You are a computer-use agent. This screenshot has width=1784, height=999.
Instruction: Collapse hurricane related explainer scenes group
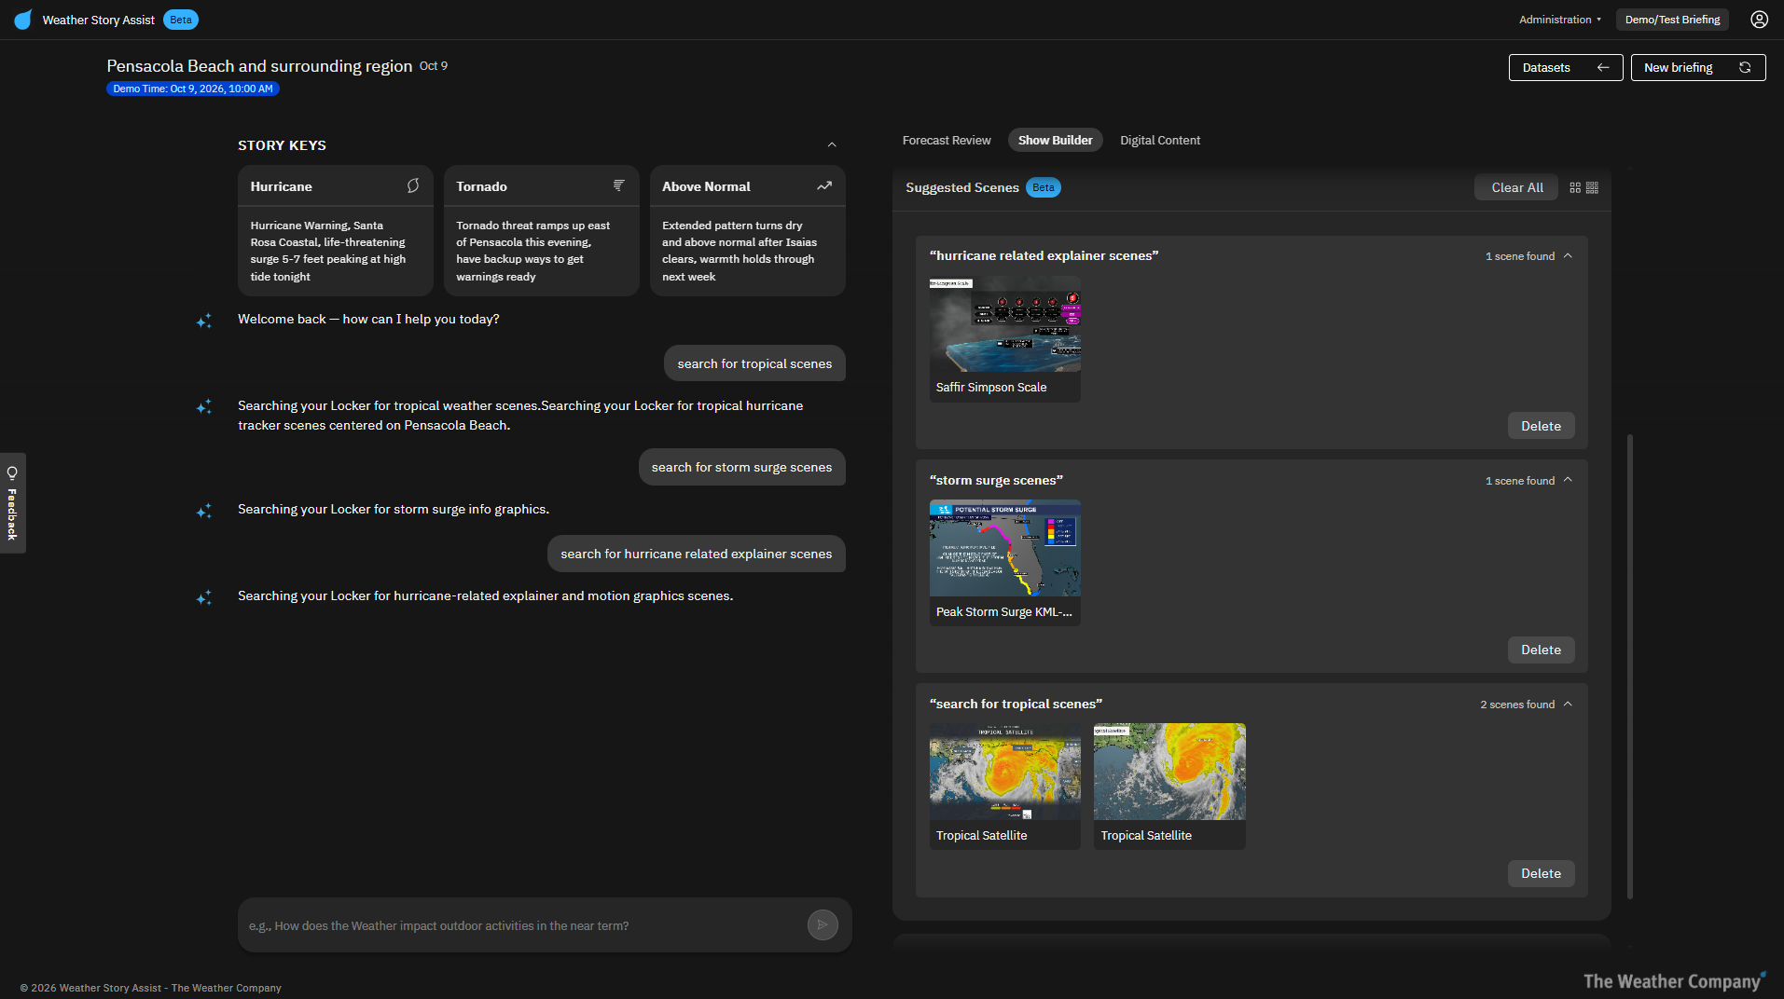[1568, 255]
